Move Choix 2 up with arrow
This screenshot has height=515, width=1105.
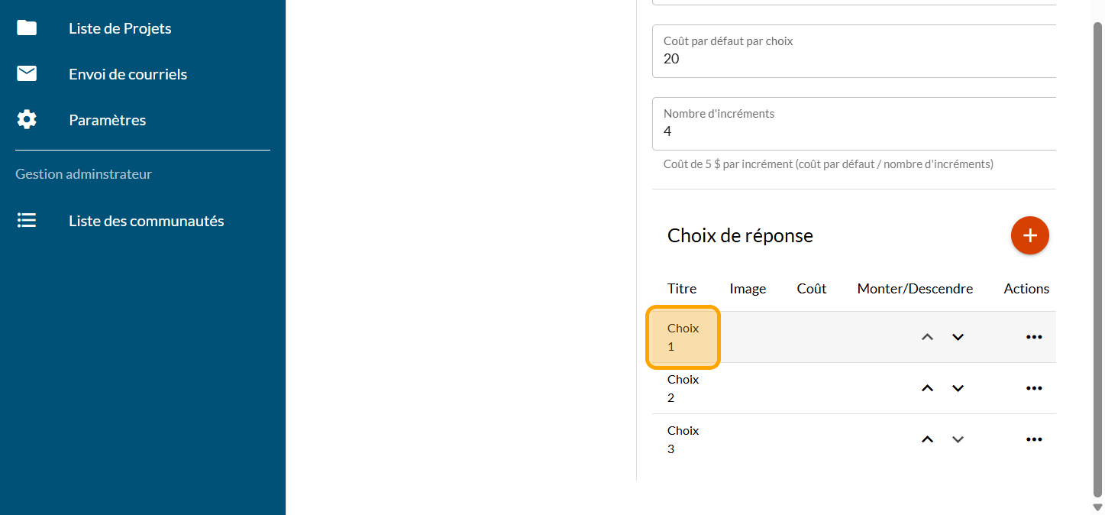tap(927, 388)
